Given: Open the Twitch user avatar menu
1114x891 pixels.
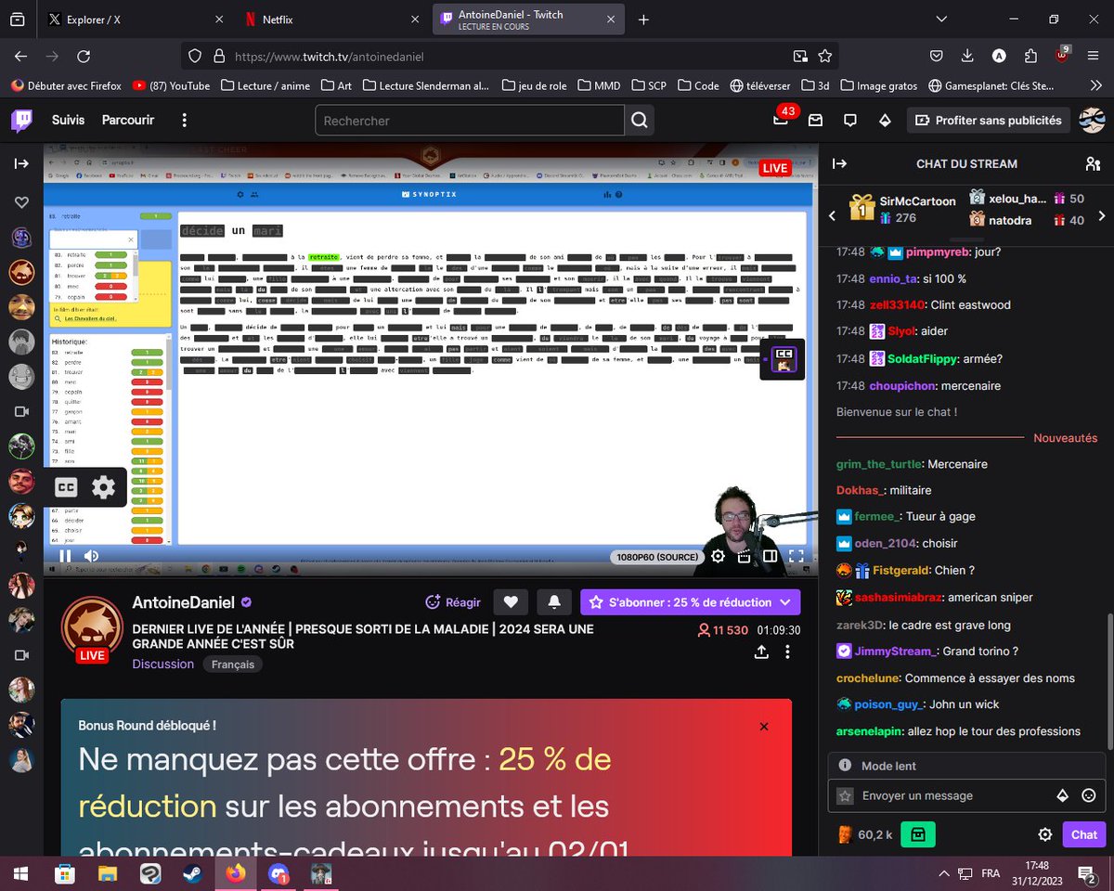Looking at the screenshot, I should coord(1093,120).
